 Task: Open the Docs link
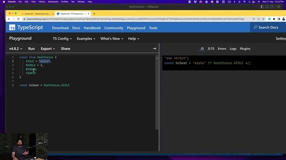pos(76,28)
